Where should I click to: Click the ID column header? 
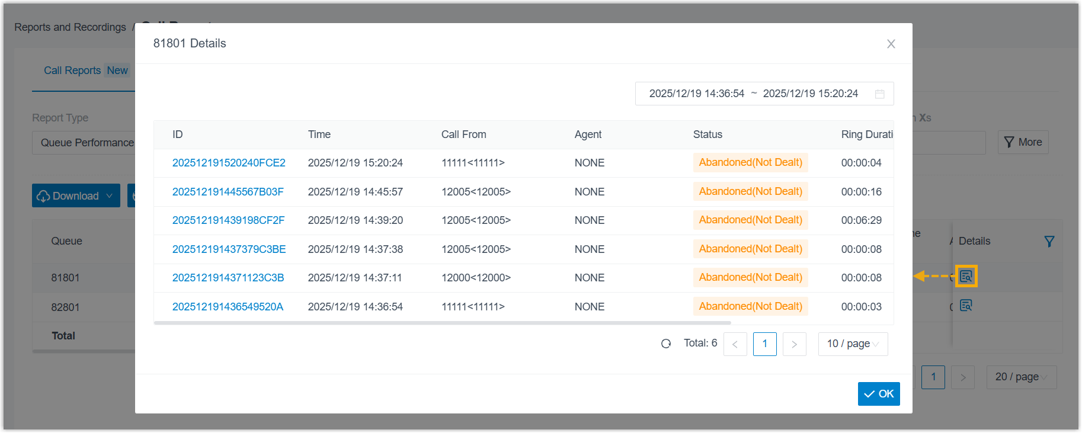pyautogui.click(x=178, y=134)
